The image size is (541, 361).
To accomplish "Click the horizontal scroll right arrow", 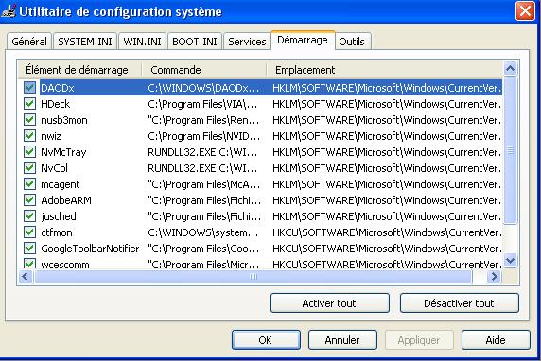I will 494,277.
